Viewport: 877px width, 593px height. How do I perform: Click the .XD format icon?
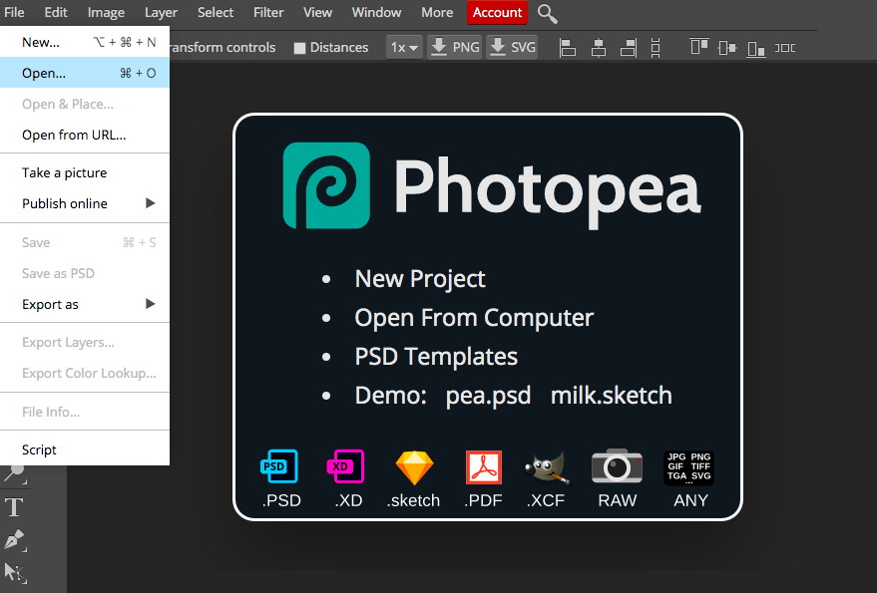[x=345, y=466]
